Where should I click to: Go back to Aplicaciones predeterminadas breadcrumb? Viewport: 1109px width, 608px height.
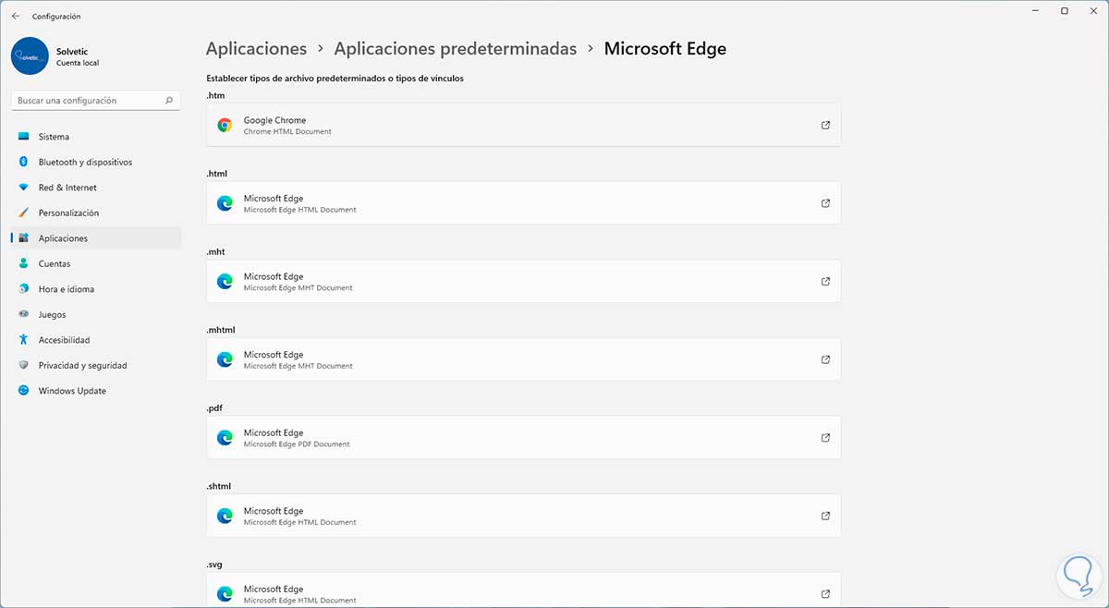click(x=455, y=49)
